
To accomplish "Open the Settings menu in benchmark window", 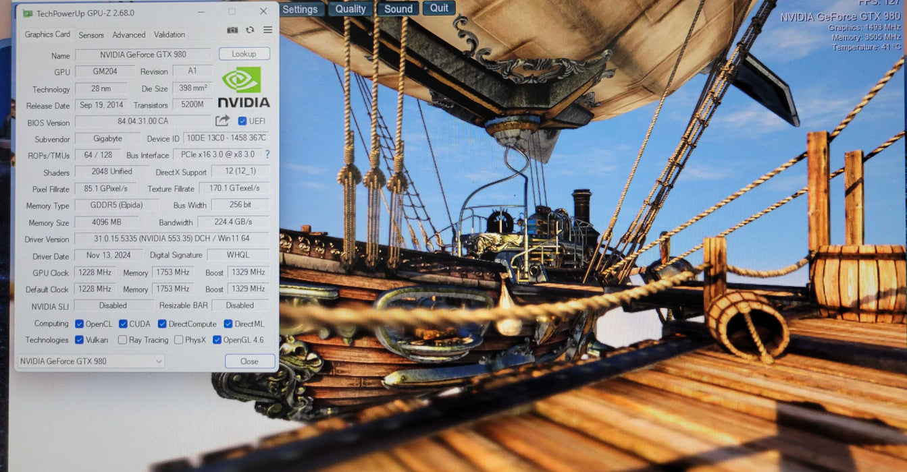I will (x=300, y=9).
